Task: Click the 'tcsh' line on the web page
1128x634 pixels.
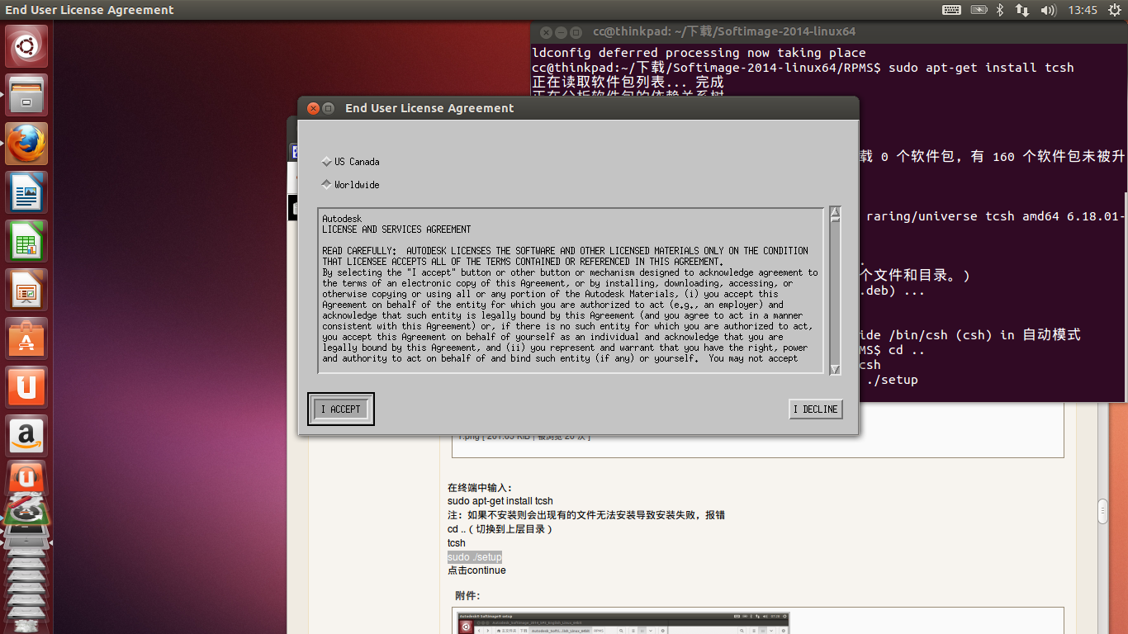Action: tap(457, 543)
